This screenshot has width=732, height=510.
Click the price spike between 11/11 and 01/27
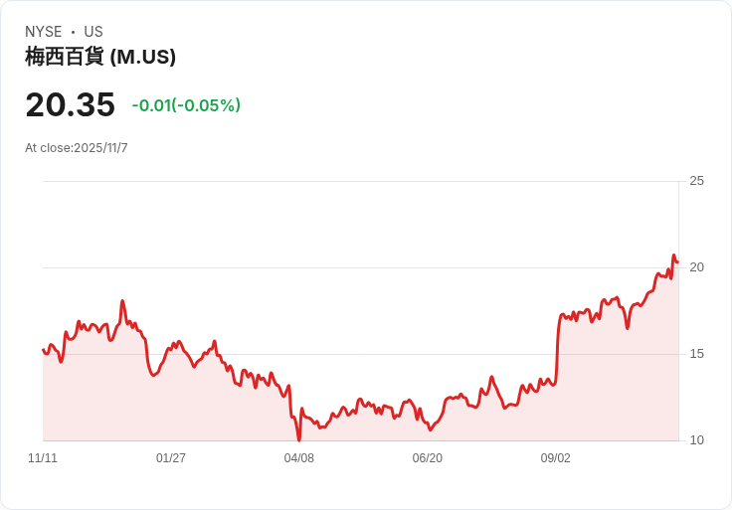pyautogui.click(x=122, y=301)
